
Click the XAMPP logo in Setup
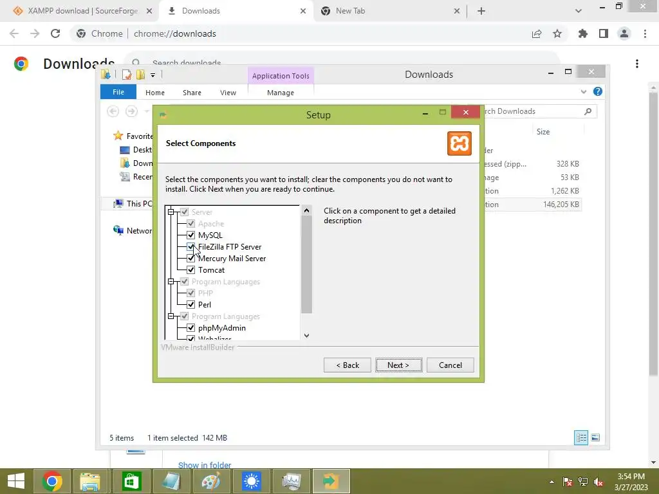click(459, 143)
